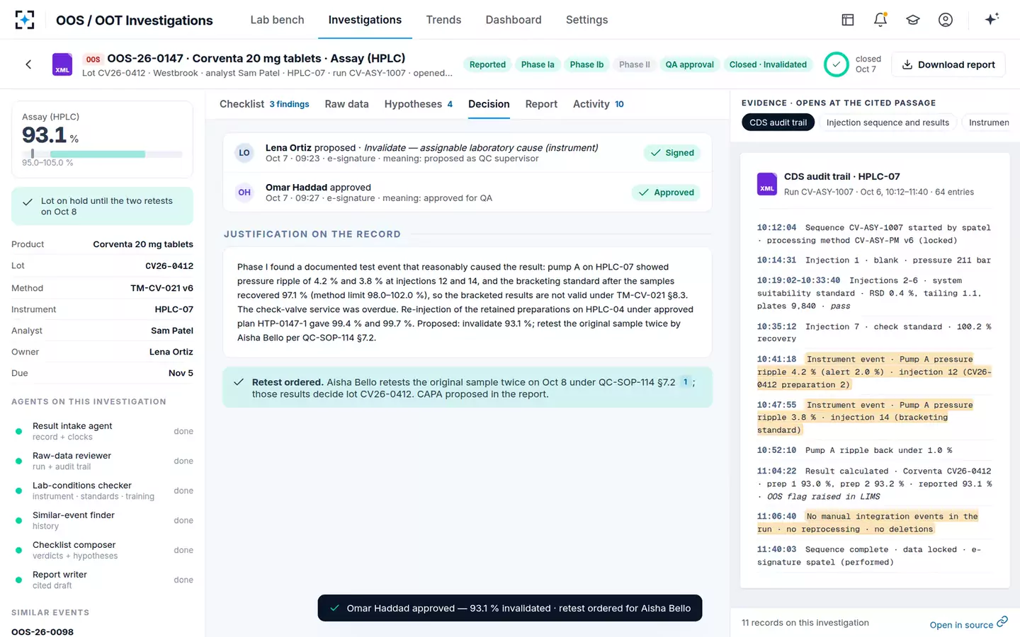Switch to the Trends tab
Image resolution: width=1020 pixels, height=637 pixels.
coord(443,20)
